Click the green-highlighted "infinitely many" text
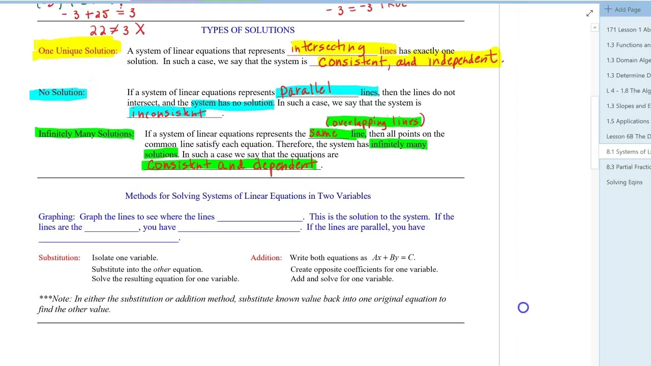 [398, 144]
